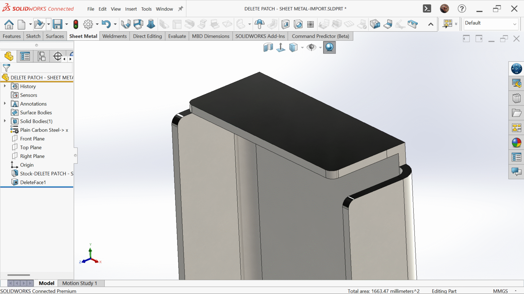Select the DeleteFace1 feature

[x=33, y=182]
